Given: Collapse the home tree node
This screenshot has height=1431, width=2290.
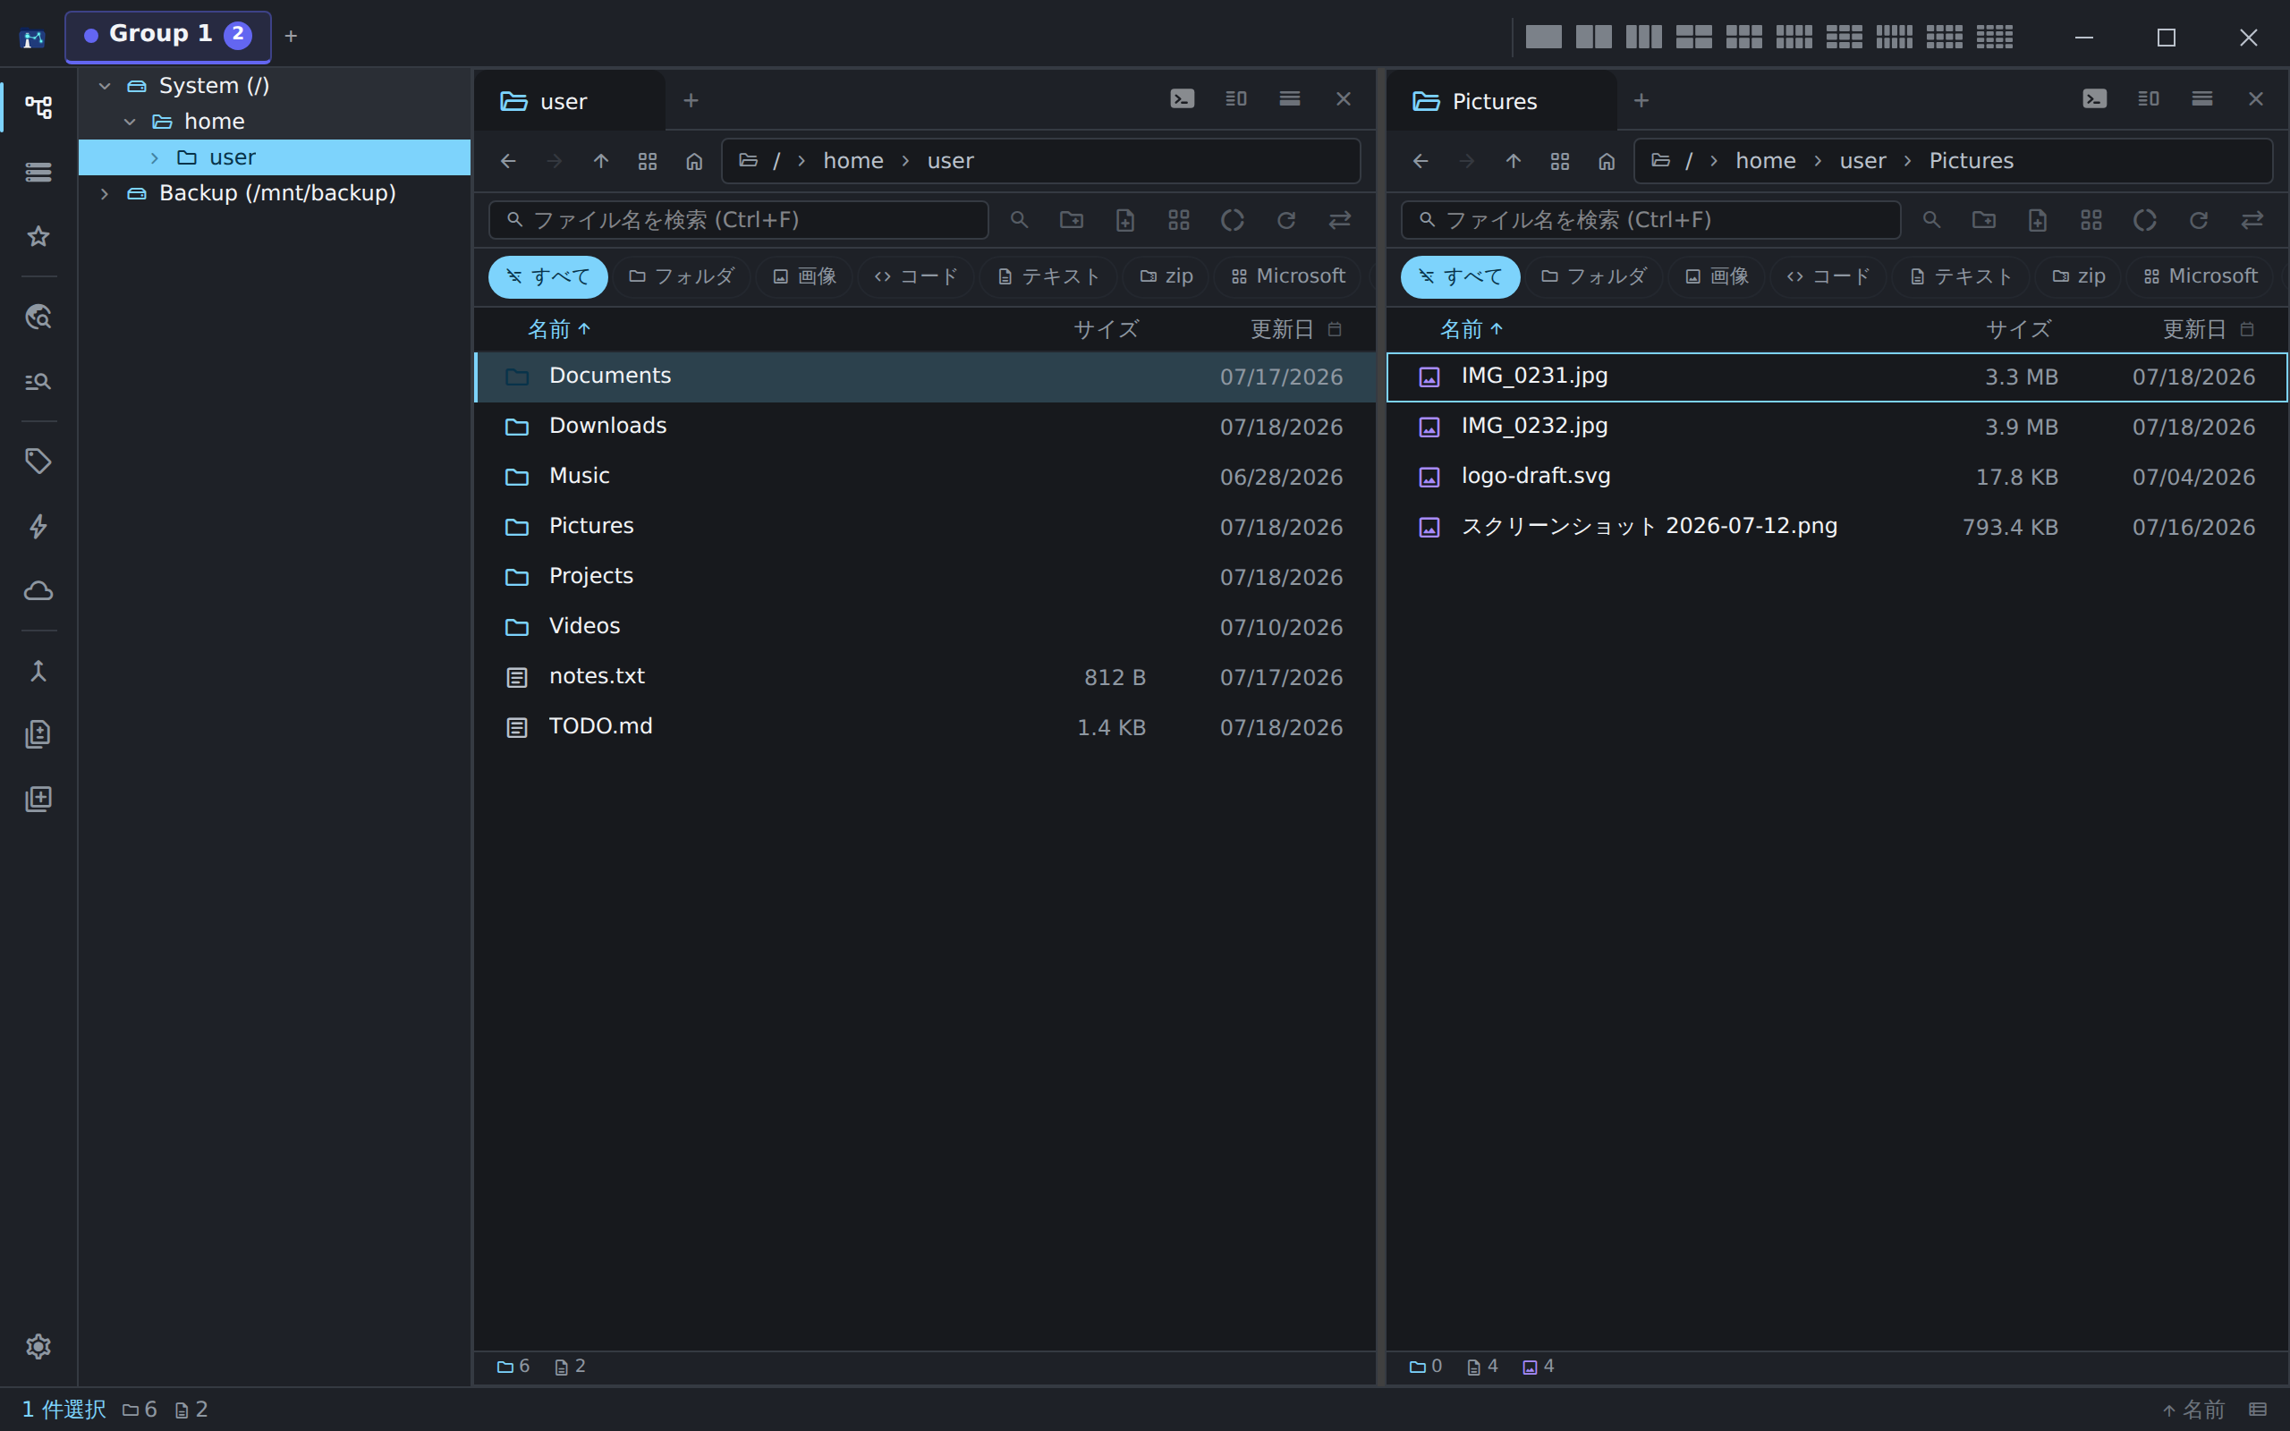Looking at the screenshot, I should [x=130, y=123].
